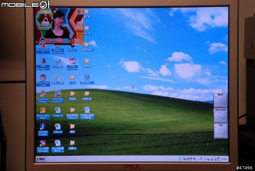The height and width of the screenshot is (171, 255).
Task: Click the first system tray icon
Action: pos(180,159)
